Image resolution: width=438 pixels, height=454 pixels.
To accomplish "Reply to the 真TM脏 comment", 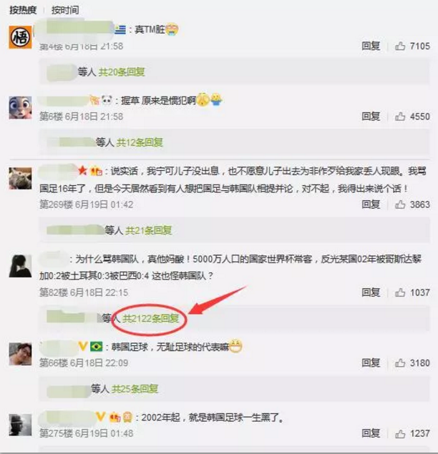I will 371,46.
